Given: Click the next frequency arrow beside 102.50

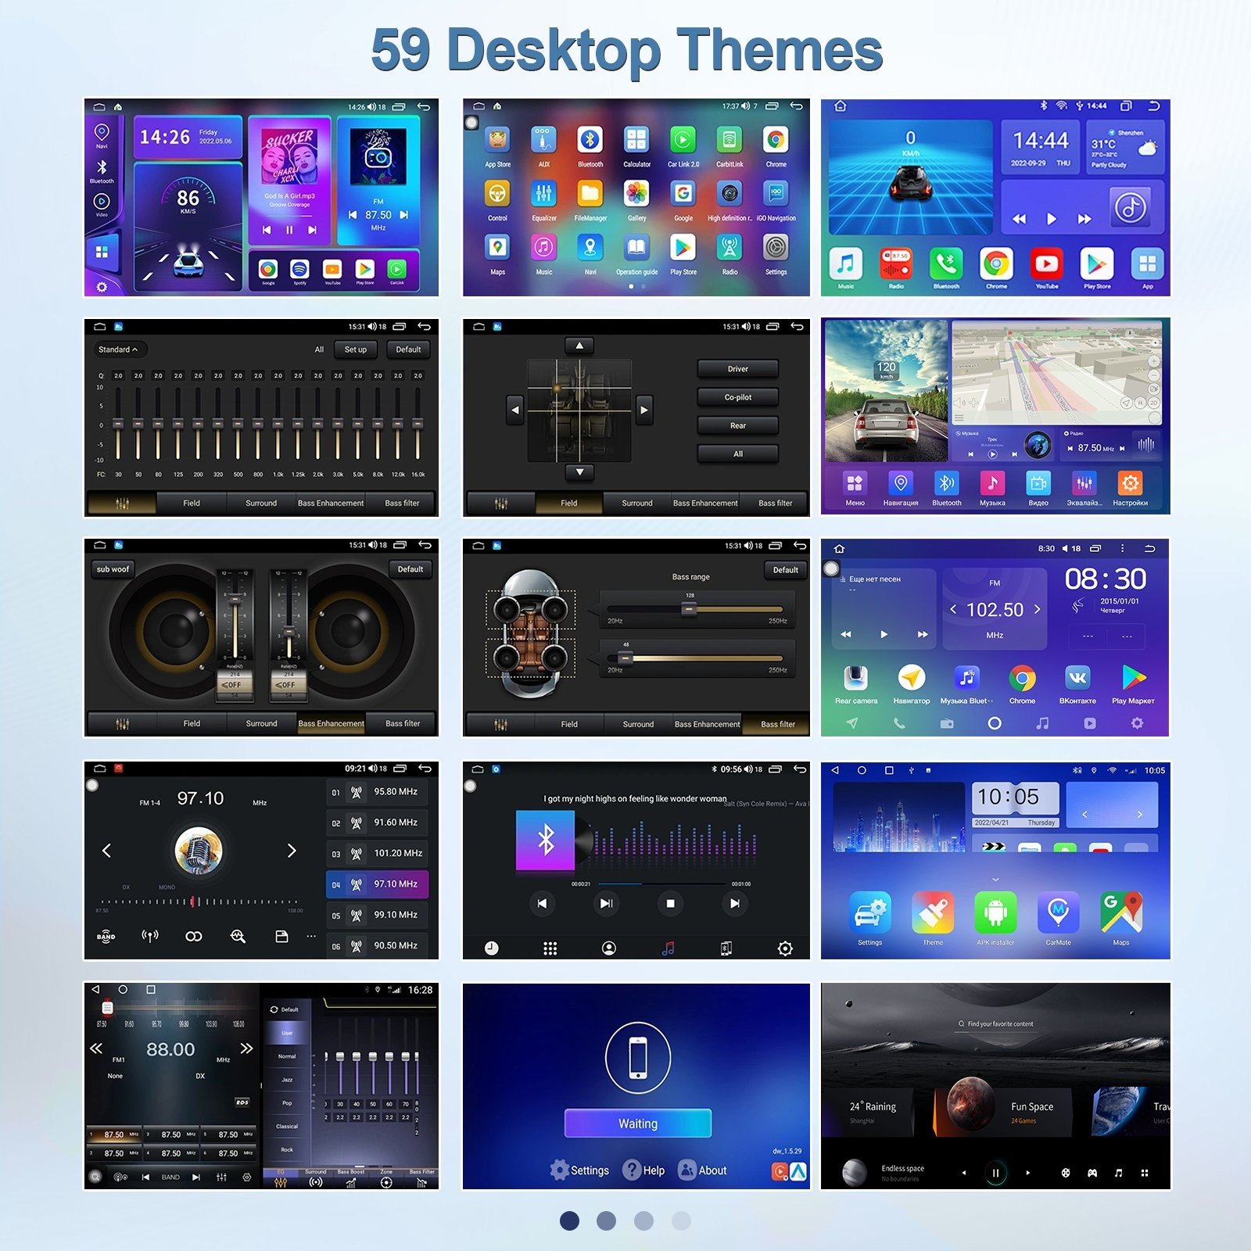Looking at the screenshot, I should (x=1038, y=609).
